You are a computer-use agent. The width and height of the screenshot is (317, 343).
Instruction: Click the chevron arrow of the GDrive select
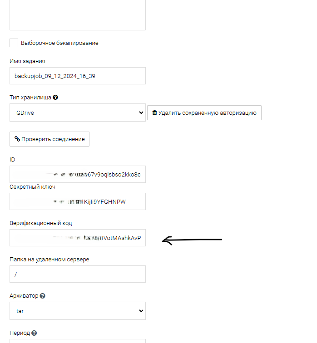pyautogui.click(x=141, y=113)
